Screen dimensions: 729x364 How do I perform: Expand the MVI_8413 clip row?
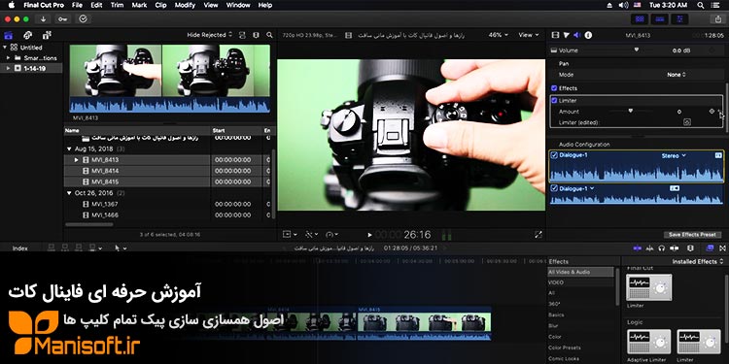click(77, 160)
